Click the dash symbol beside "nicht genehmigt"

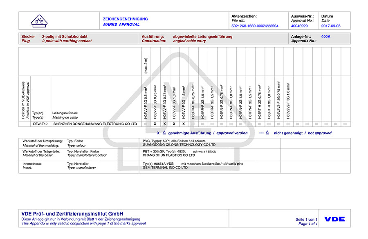coord(261,133)
